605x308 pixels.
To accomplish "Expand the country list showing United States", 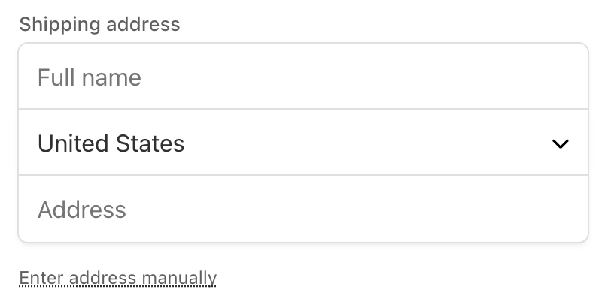I will [x=302, y=143].
